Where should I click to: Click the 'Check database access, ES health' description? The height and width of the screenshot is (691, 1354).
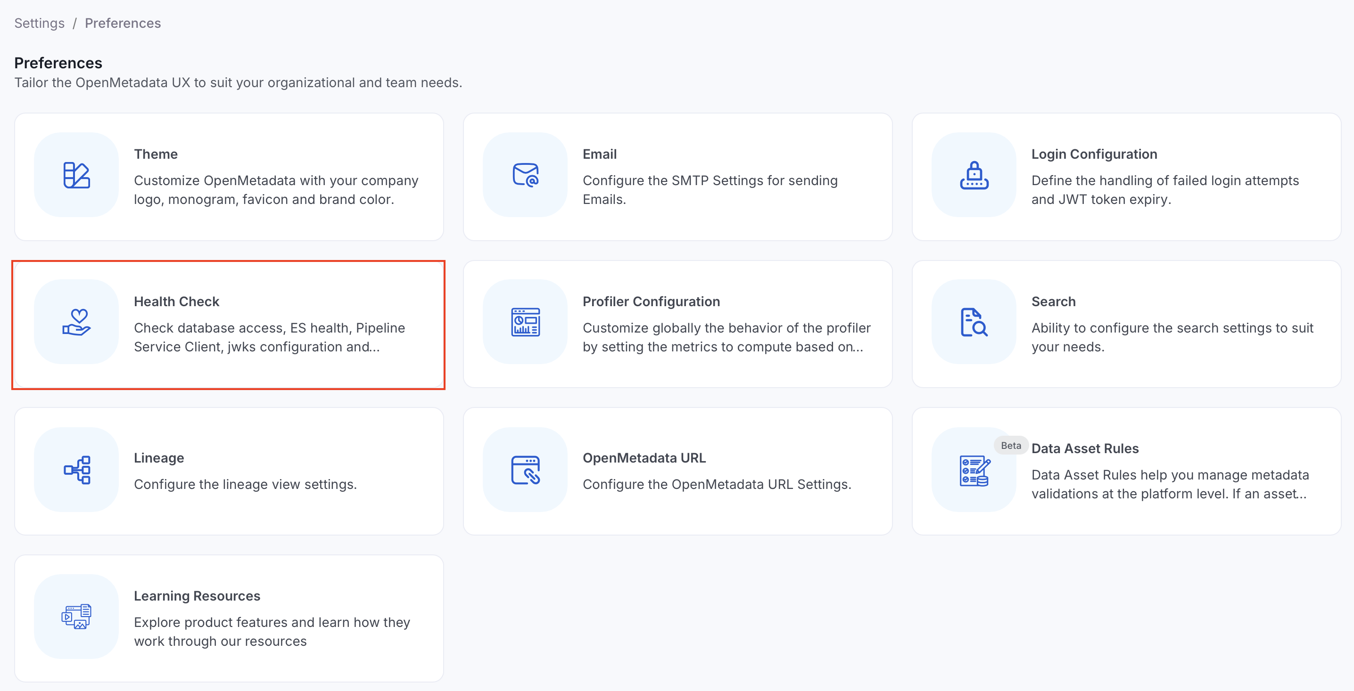[x=270, y=338]
